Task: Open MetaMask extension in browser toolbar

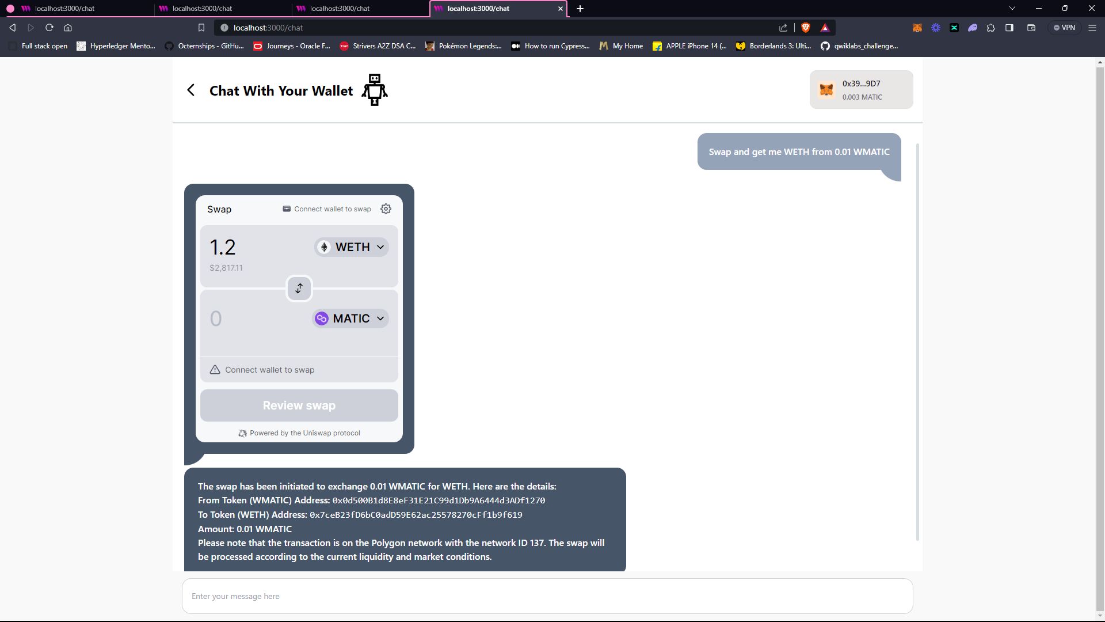Action: (x=917, y=28)
